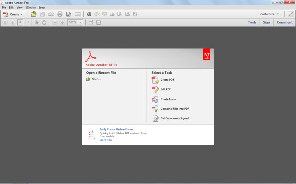Click the zoom in plus icon
296x184 pixels.
coord(62,22)
